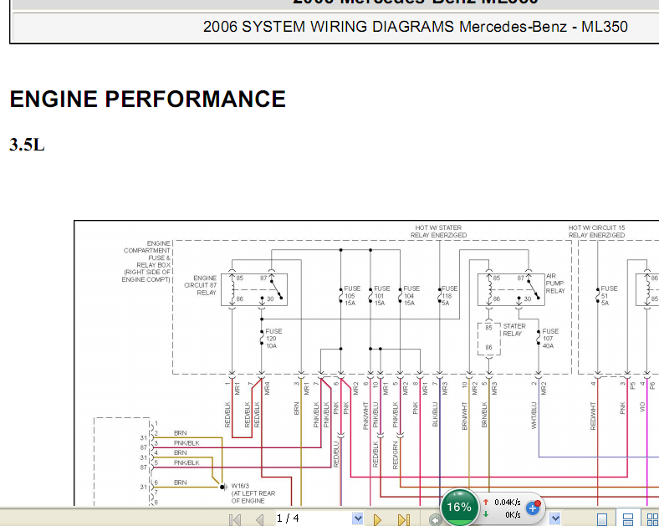
Task: Click the FUSE 105 15A label
Action: point(352,296)
